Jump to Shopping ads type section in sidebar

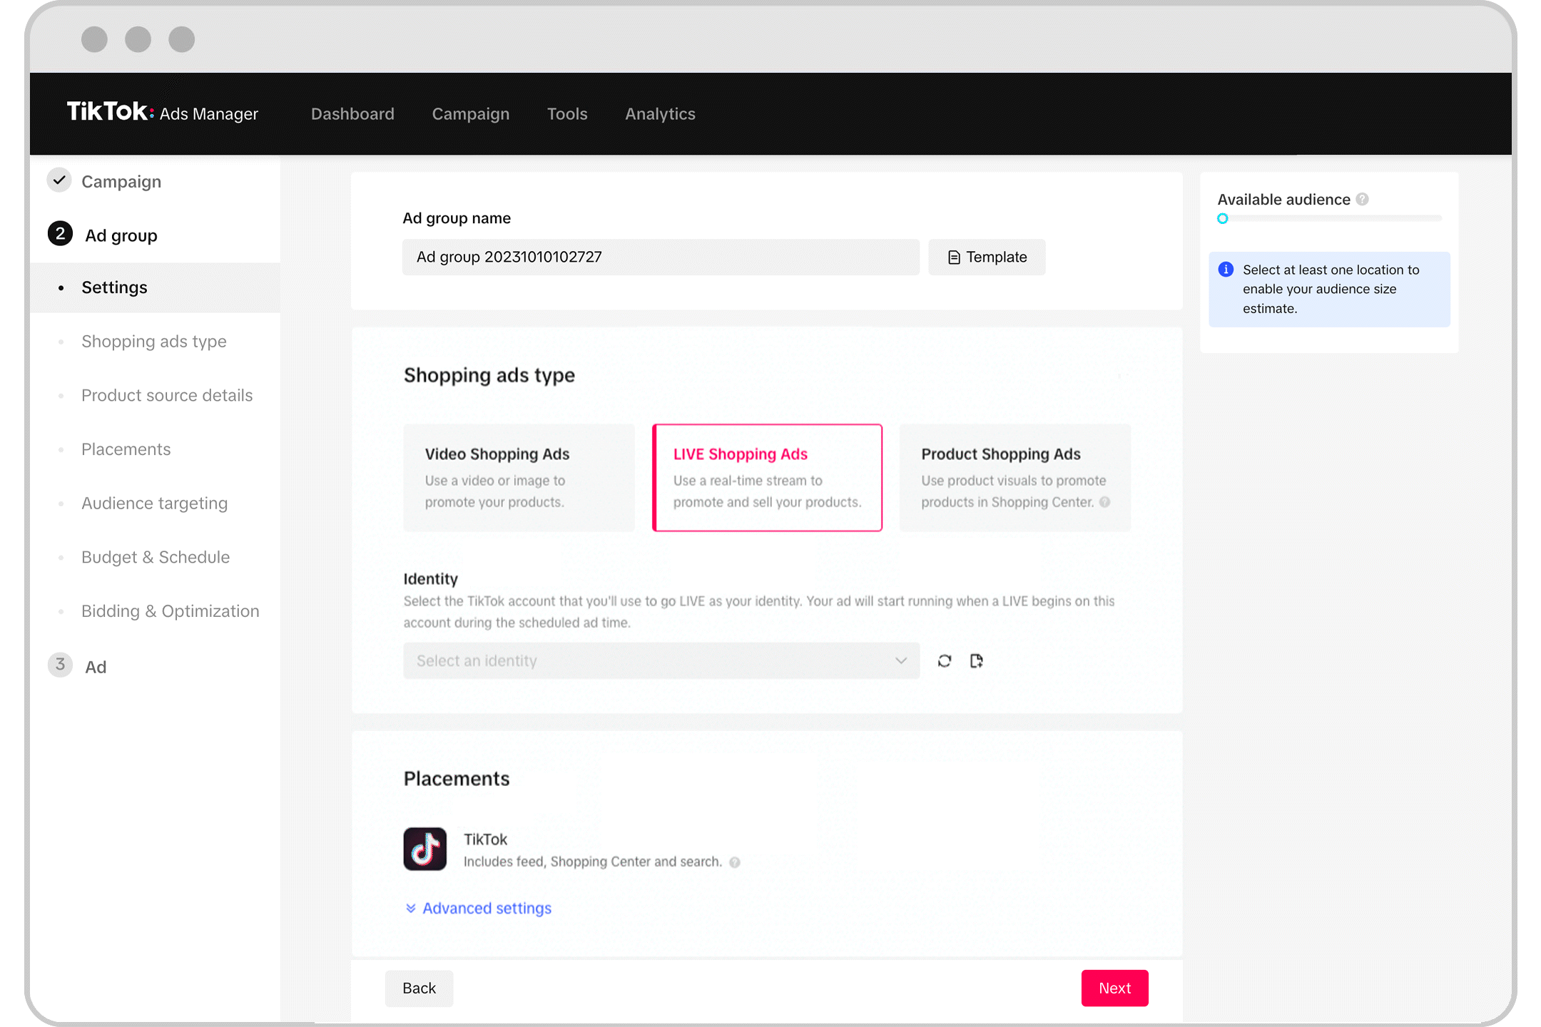click(x=153, y=341)
